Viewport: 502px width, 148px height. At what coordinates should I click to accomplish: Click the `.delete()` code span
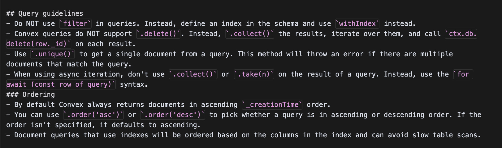[159, 34]
